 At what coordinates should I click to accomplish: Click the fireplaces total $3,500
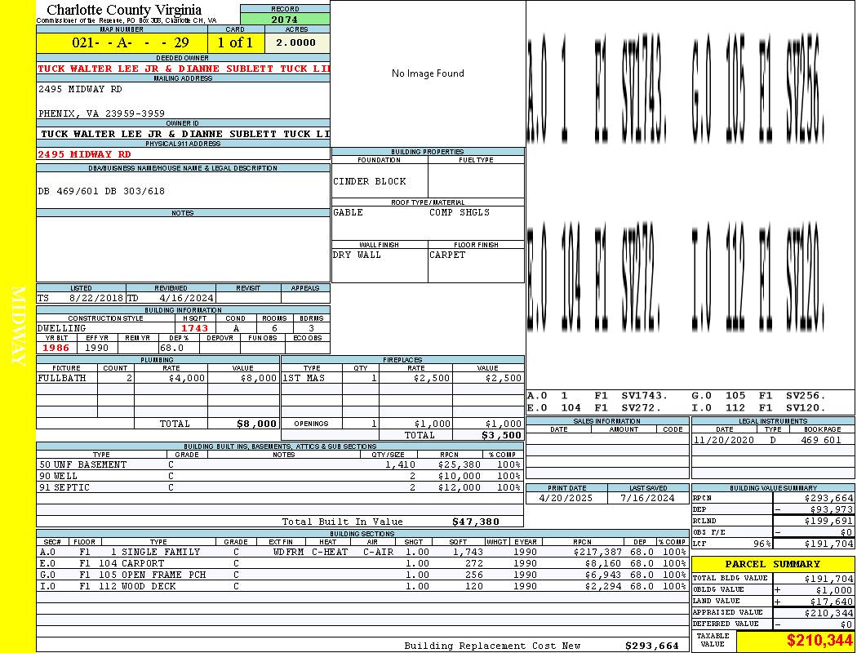pos(501,436)
